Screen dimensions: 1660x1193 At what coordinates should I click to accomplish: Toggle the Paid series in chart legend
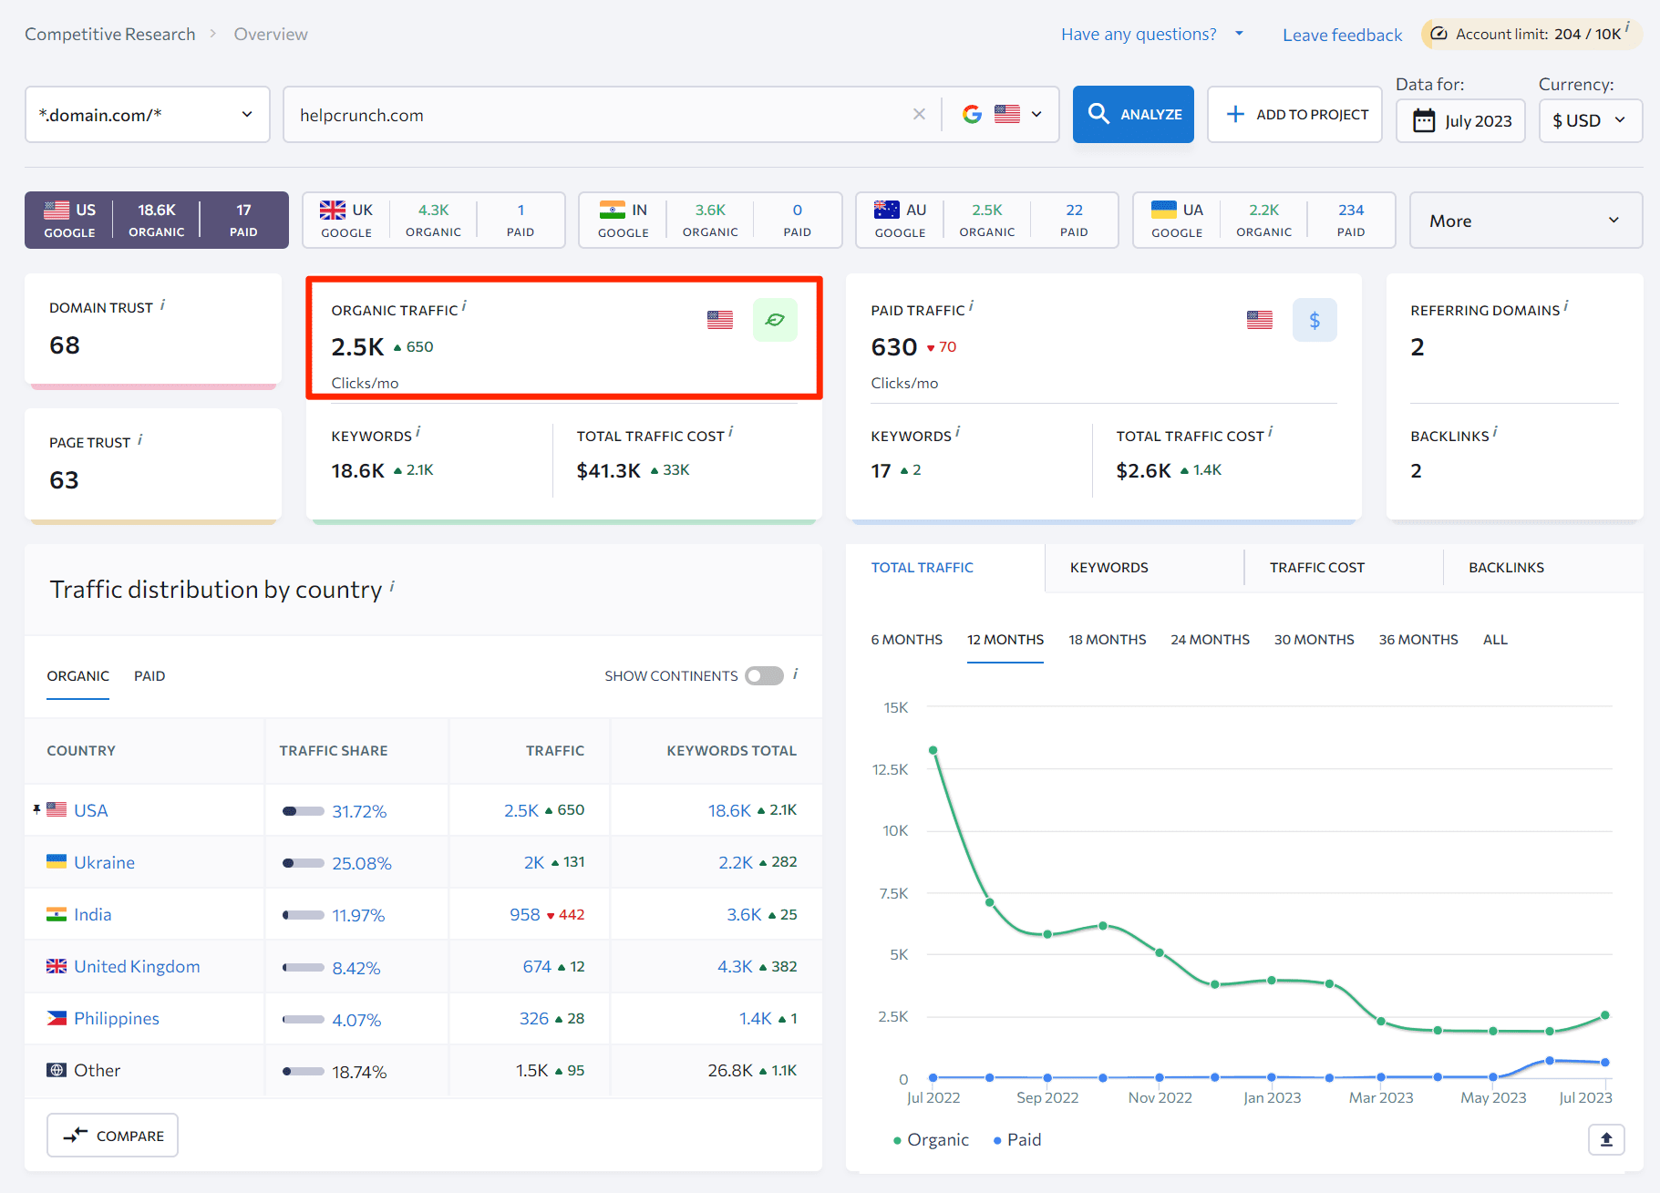[1017, 1139]
